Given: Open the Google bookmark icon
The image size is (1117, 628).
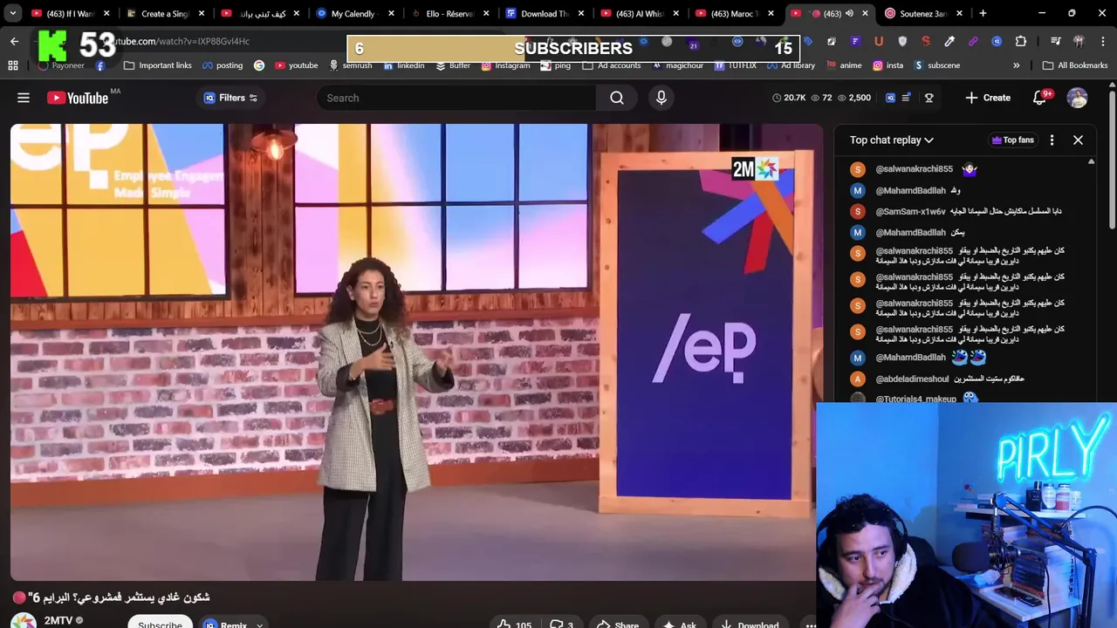Looking at the screenshot, I should click(x=259, y=65).
